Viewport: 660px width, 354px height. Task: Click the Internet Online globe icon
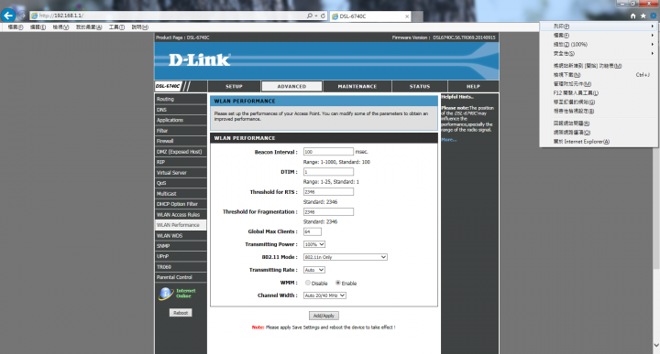[166, 294]
